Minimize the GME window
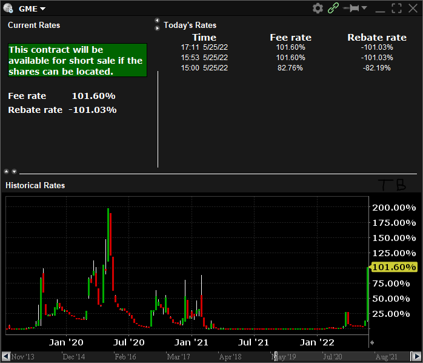The width and height of the screenshot is (423, 363). pyautogui.click(x=380, y=11)
